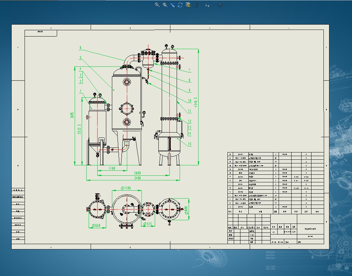This screenshot has width=352, height=276.
Task: Select the 3695 vertical dimension text
Action: click(72, 115)
